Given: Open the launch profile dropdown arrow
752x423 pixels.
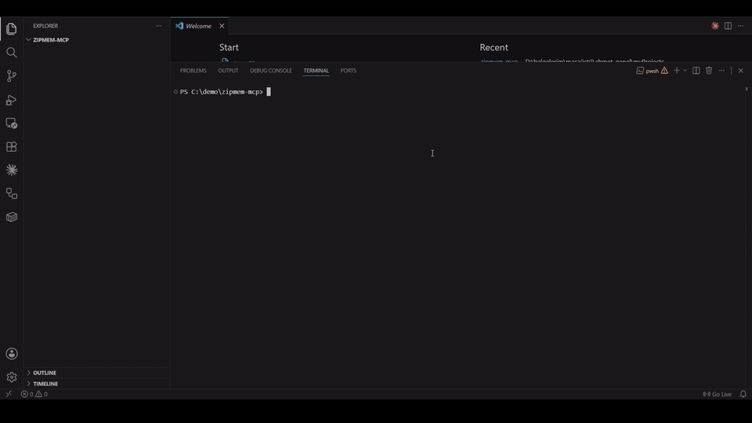Looking at the screenshot, I should [685, 70].
